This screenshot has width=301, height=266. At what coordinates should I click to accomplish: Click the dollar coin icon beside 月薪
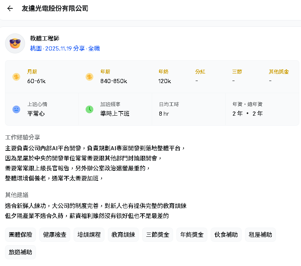(16, 77)
